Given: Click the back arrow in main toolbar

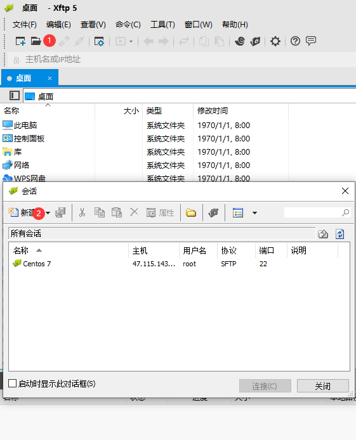Looking at the screenshot, I should click(x=148, y=42).
